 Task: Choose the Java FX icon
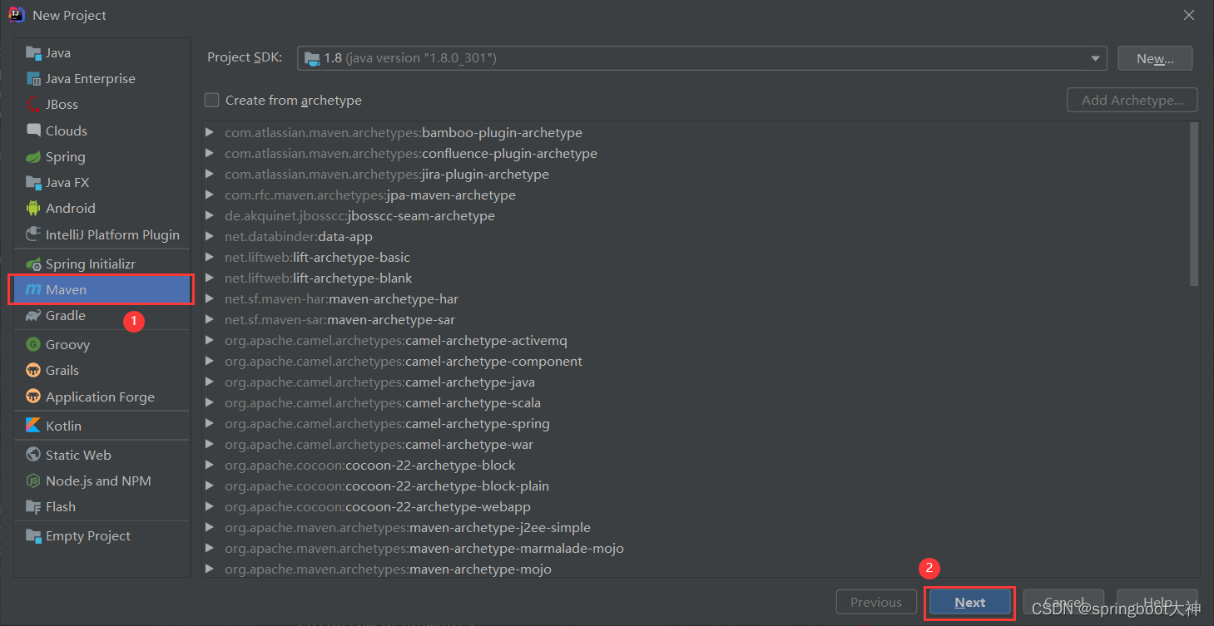point(33,183)
